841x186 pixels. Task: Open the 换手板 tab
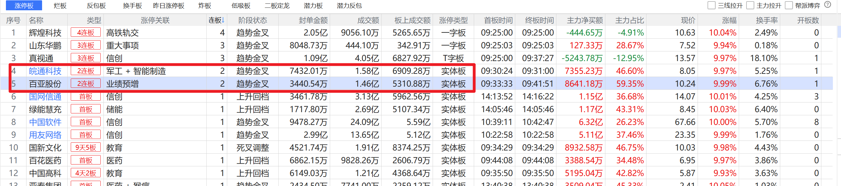132,6
